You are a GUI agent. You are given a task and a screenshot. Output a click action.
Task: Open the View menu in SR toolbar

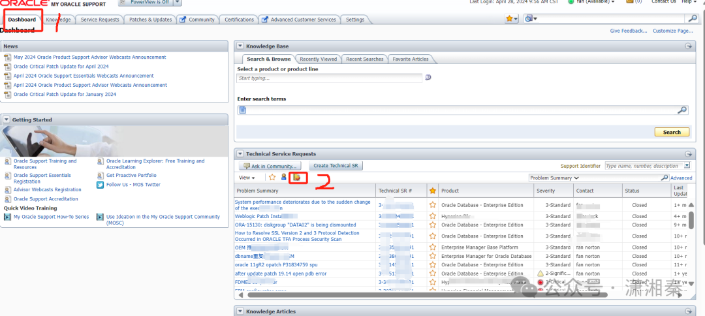tap(247, 178)
